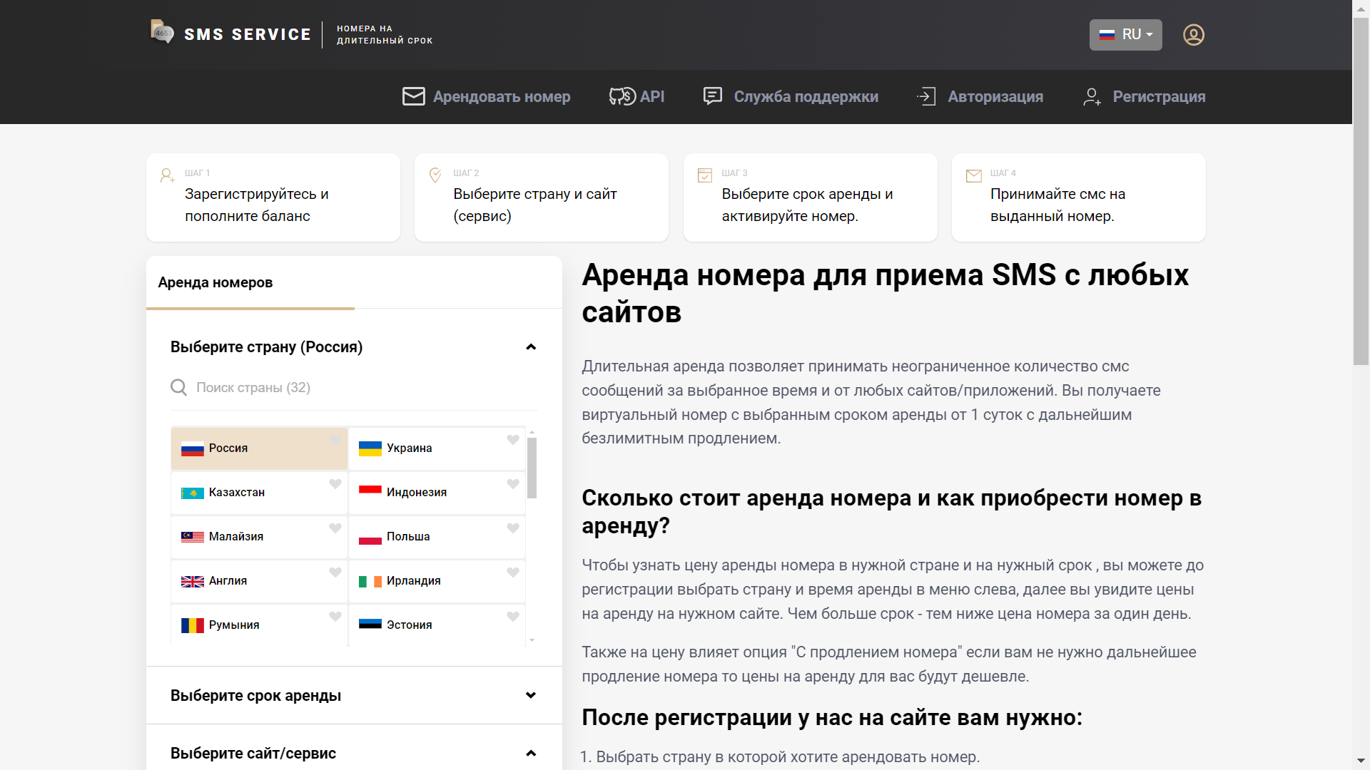Click the authorization login arrow icon
Image resolution: width=1370 pixels, height=770 pixels.
(926, 96)
